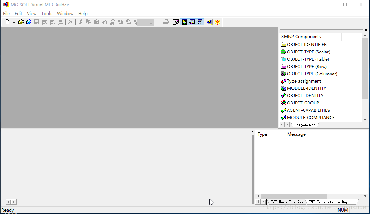This screenshot has width=370, height=214.
Task: Close the bottom-left output panel
Action: tap(3, 132)
